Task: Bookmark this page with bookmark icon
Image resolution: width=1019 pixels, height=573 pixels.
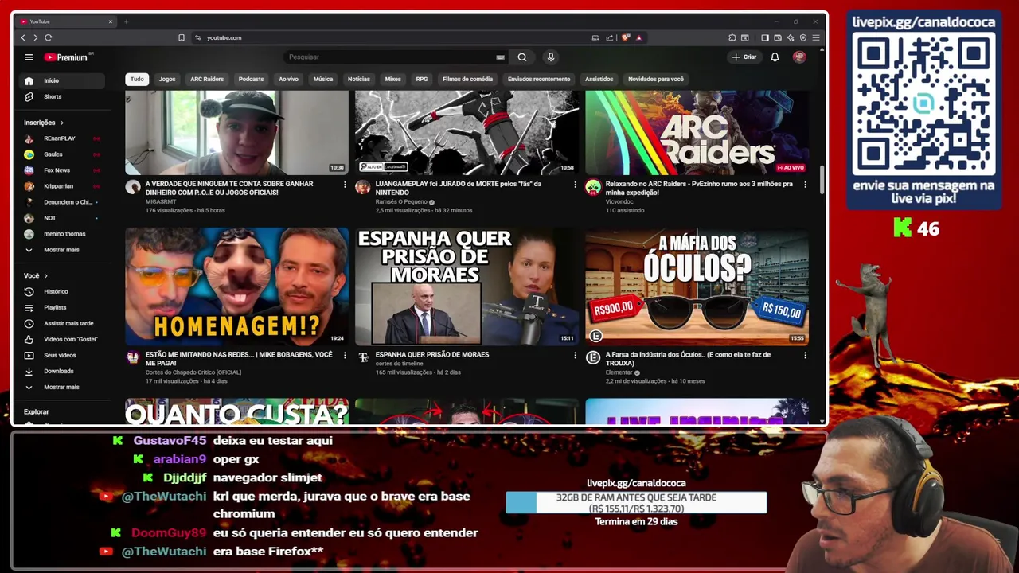Action: pos(182,37)
